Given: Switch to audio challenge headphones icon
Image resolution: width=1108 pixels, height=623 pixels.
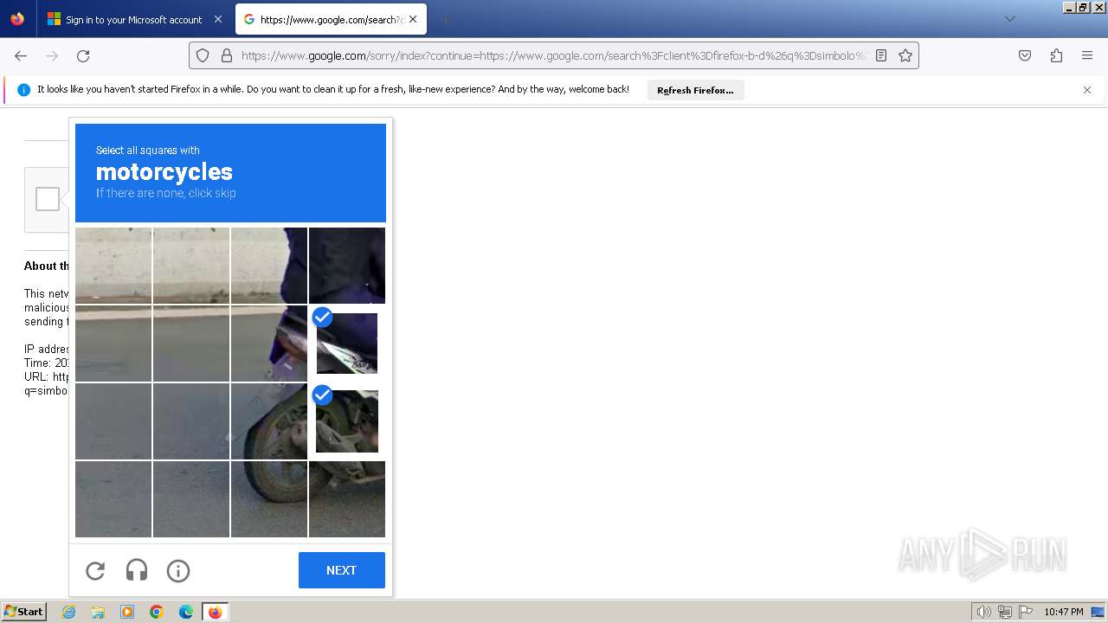Looking at the screenshot, I should [x=137, y=570].
